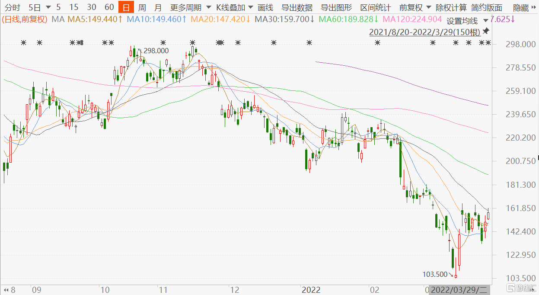This screenshot has width=539, height=295.
Task: Click the 103.500 low price annotation
Action: click(435, 274)
